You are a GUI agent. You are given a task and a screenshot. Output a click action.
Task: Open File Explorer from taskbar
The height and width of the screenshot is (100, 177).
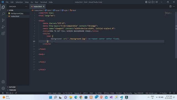pyautogui.click(x=71, y=97)
